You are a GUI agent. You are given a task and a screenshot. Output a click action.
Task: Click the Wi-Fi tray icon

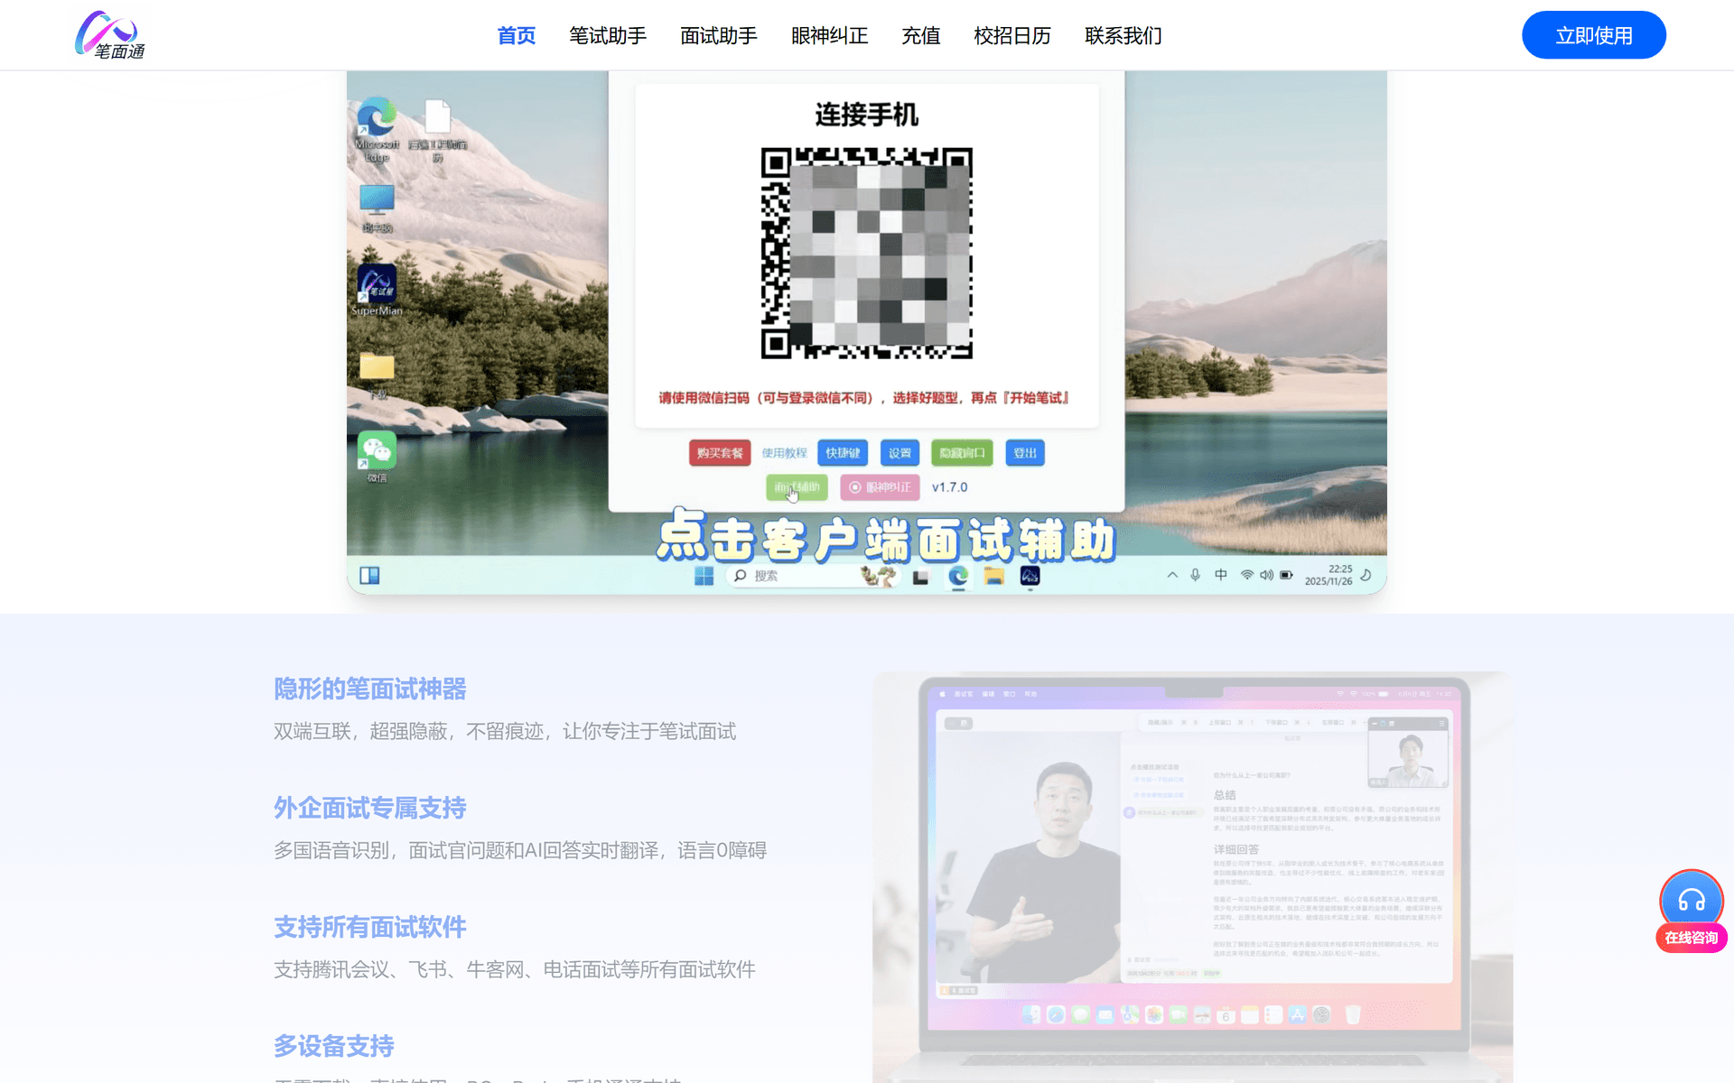pyautogui.click(x=1246, y=575)
